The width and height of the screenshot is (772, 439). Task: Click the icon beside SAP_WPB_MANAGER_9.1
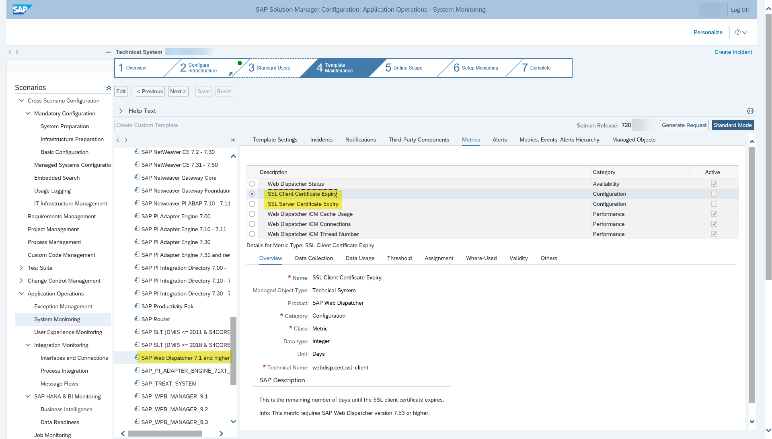point(137,396)
